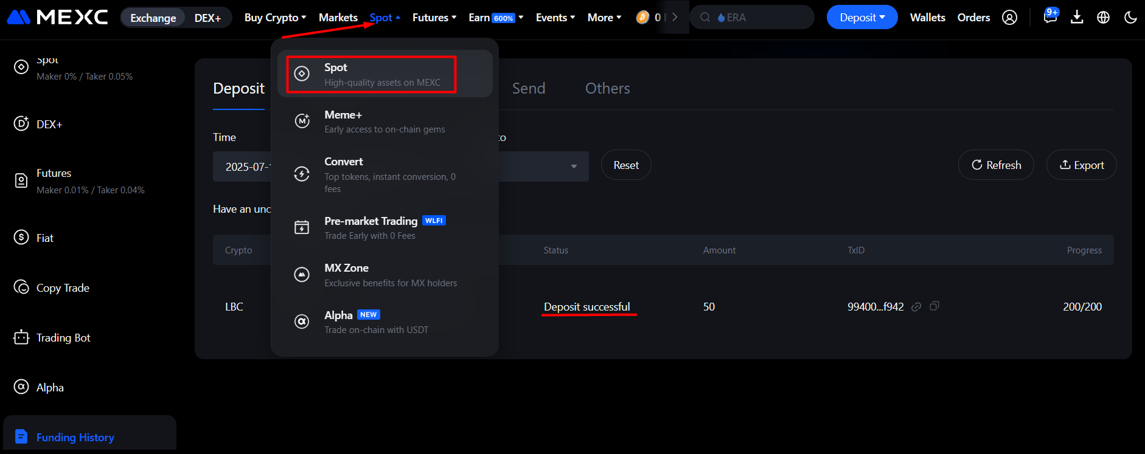Click the Convert icon in dropdown
Viewport: 1145px width, 454px height.
(302, 174)
